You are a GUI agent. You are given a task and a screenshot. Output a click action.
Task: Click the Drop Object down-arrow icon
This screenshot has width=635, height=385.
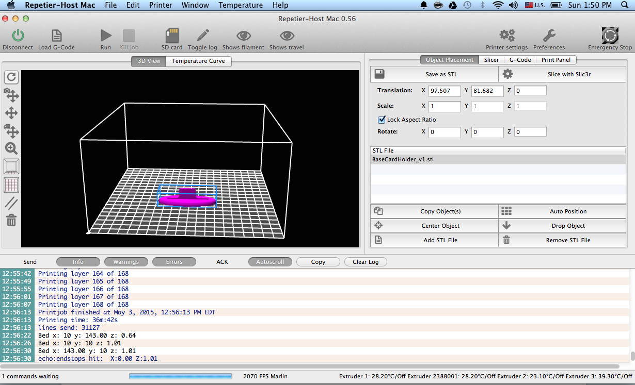(506, 226)
